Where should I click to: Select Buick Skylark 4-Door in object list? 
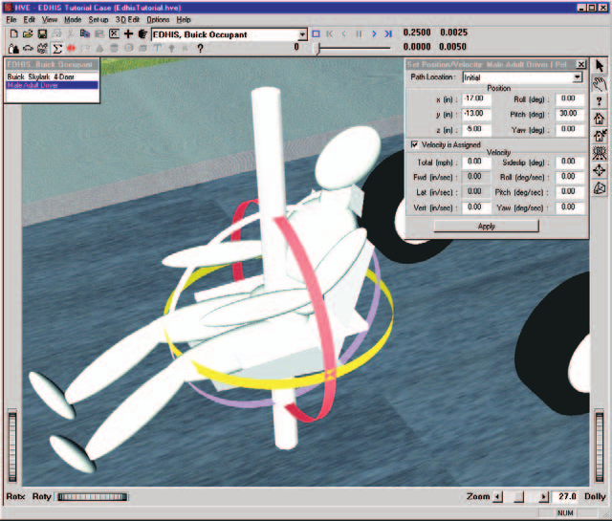pyautogui.click(x=52, y=76)
